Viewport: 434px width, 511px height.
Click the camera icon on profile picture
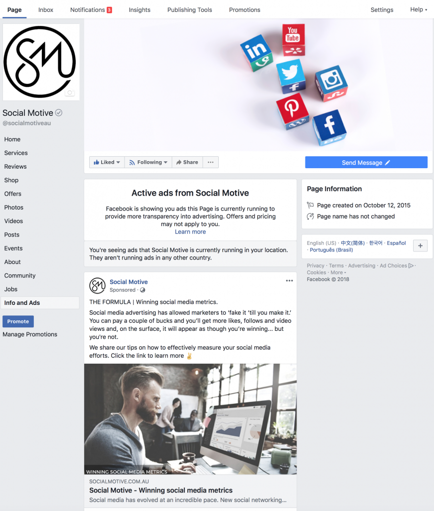tap(70, 92)
